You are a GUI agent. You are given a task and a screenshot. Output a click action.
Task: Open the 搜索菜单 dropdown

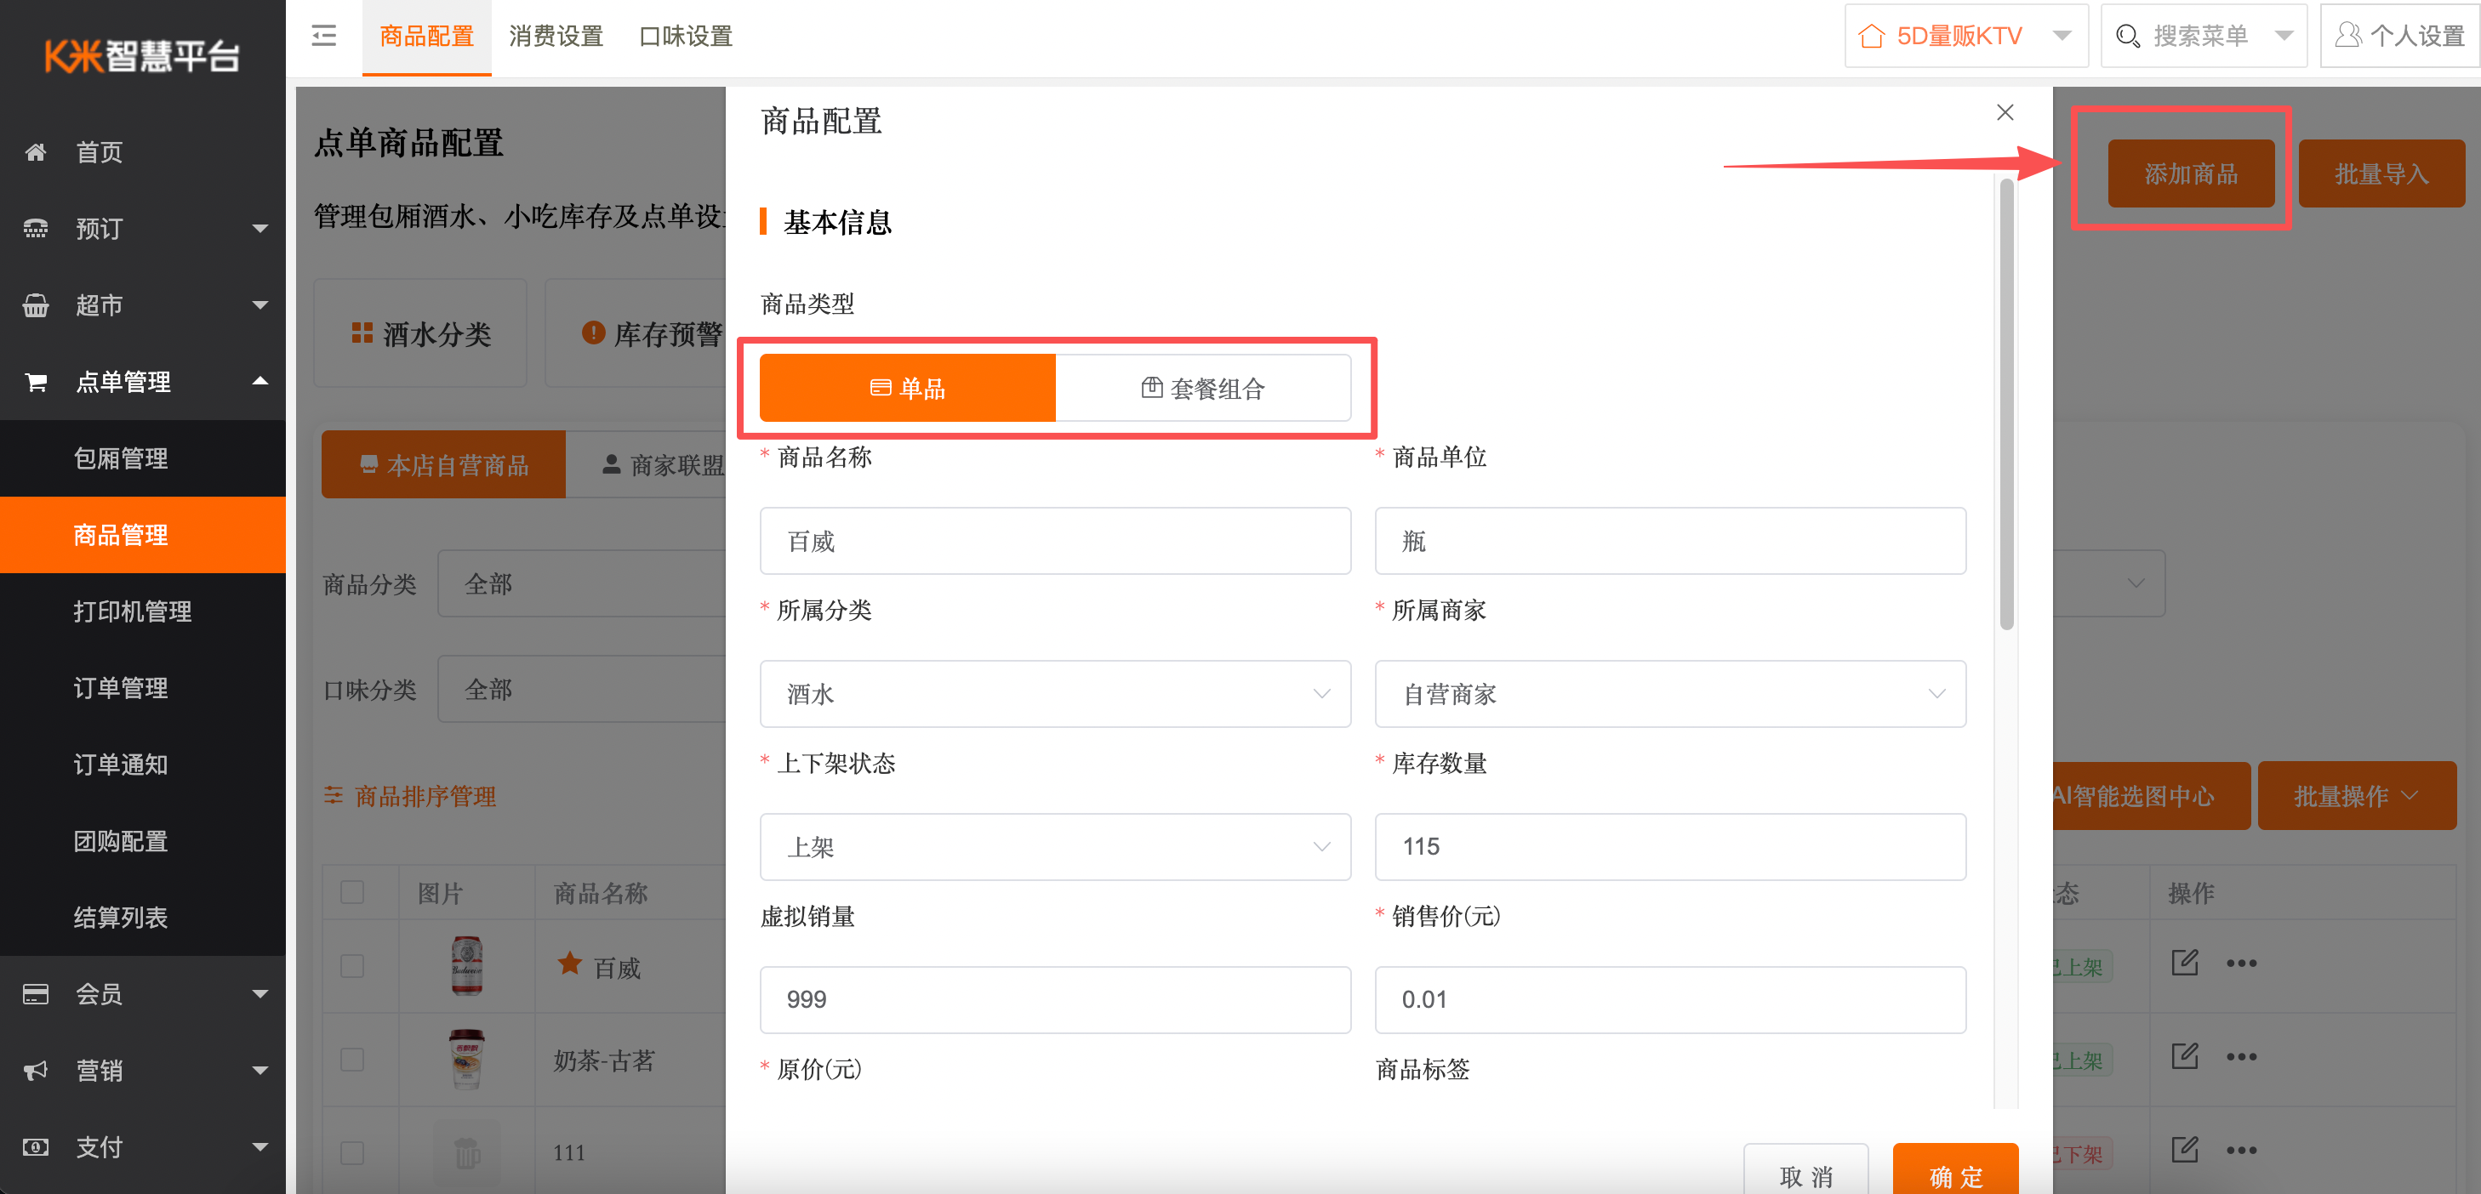[x=2204, y=37]
